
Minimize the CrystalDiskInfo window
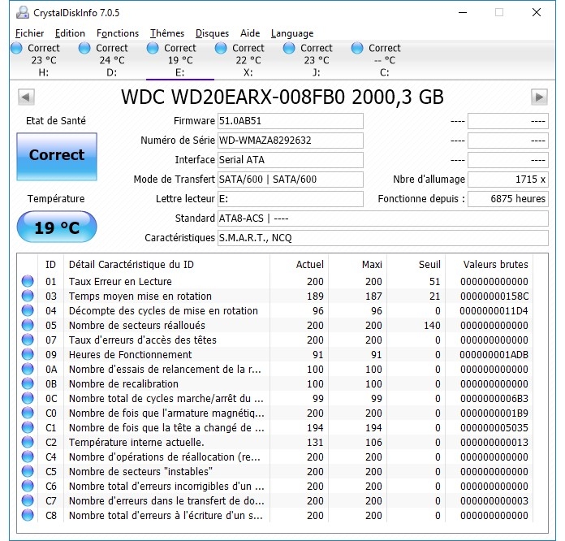tap(463, 13)
